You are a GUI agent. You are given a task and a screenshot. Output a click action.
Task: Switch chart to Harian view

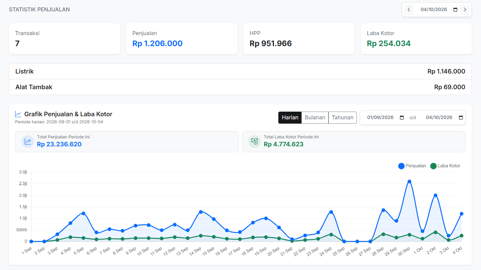[x=290, y=117]
